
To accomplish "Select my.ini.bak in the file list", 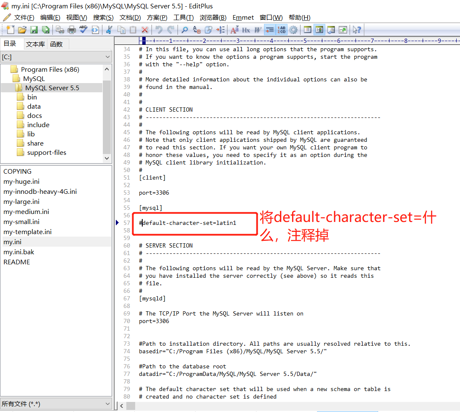I will [19, 252].
